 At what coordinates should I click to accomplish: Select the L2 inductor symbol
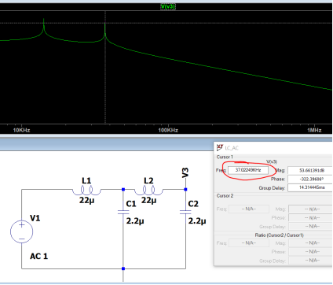click(x=148, y=191)
